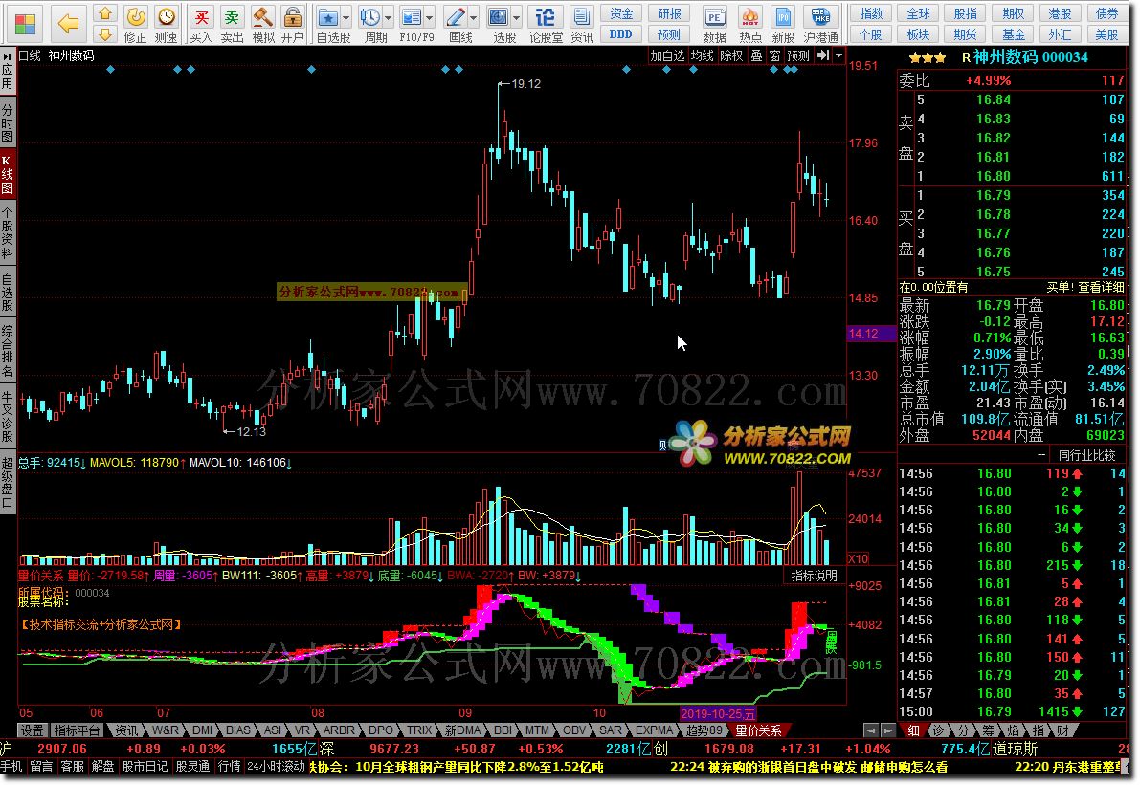
Task: Open the 自选股 watchlist folder icon
Action: (328, 17)
